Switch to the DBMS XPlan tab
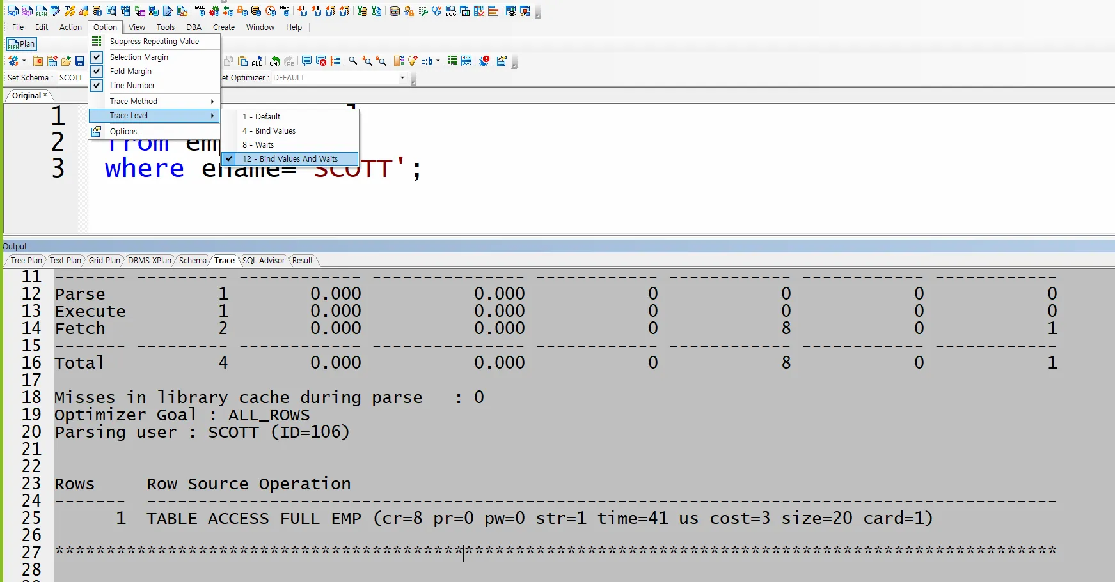Viewport: 1115px width, 582px height. coord(150,261)
